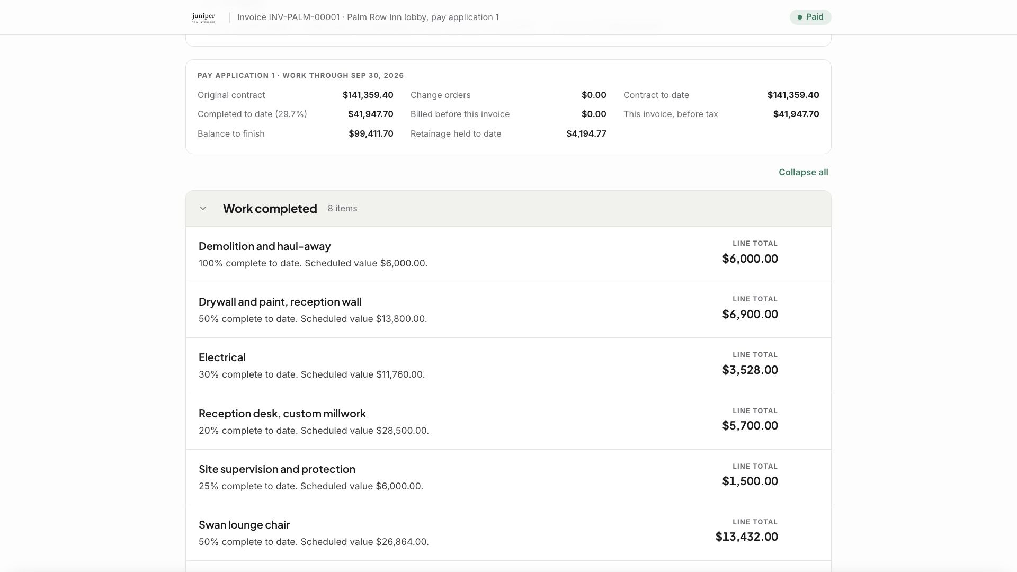Click the Collapse all link
1017x572 pixels.
coord(803,172)
